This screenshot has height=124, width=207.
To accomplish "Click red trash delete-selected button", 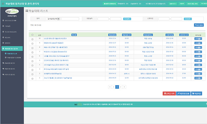I will click(x=169, y=94).
